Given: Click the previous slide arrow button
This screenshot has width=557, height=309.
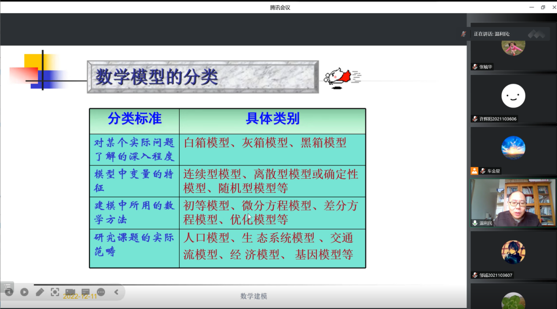Looking at the screenshot, I should [x=9, y=292].
